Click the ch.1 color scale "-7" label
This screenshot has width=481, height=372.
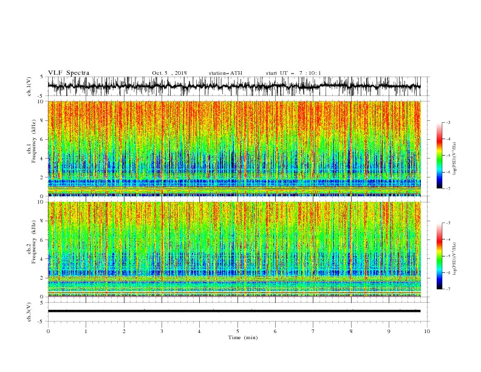[x=448, y=188]
